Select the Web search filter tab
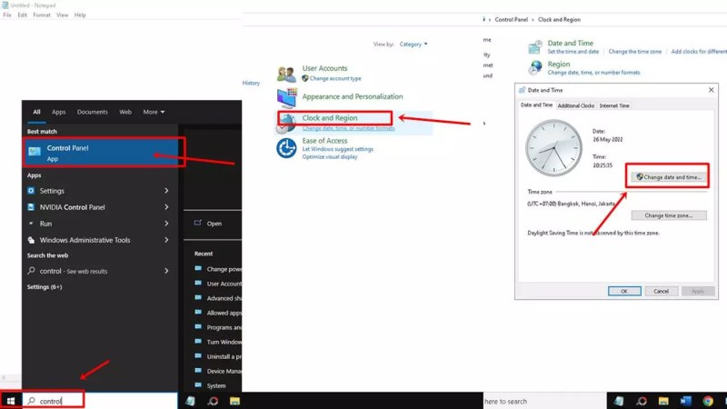 click(x=125, y=112)
